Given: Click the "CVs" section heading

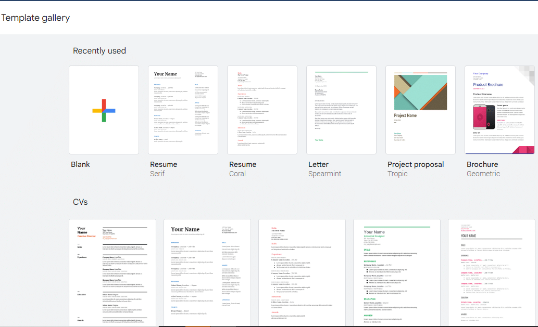Looking at the screenshot, I should click(x=80, y=202).
